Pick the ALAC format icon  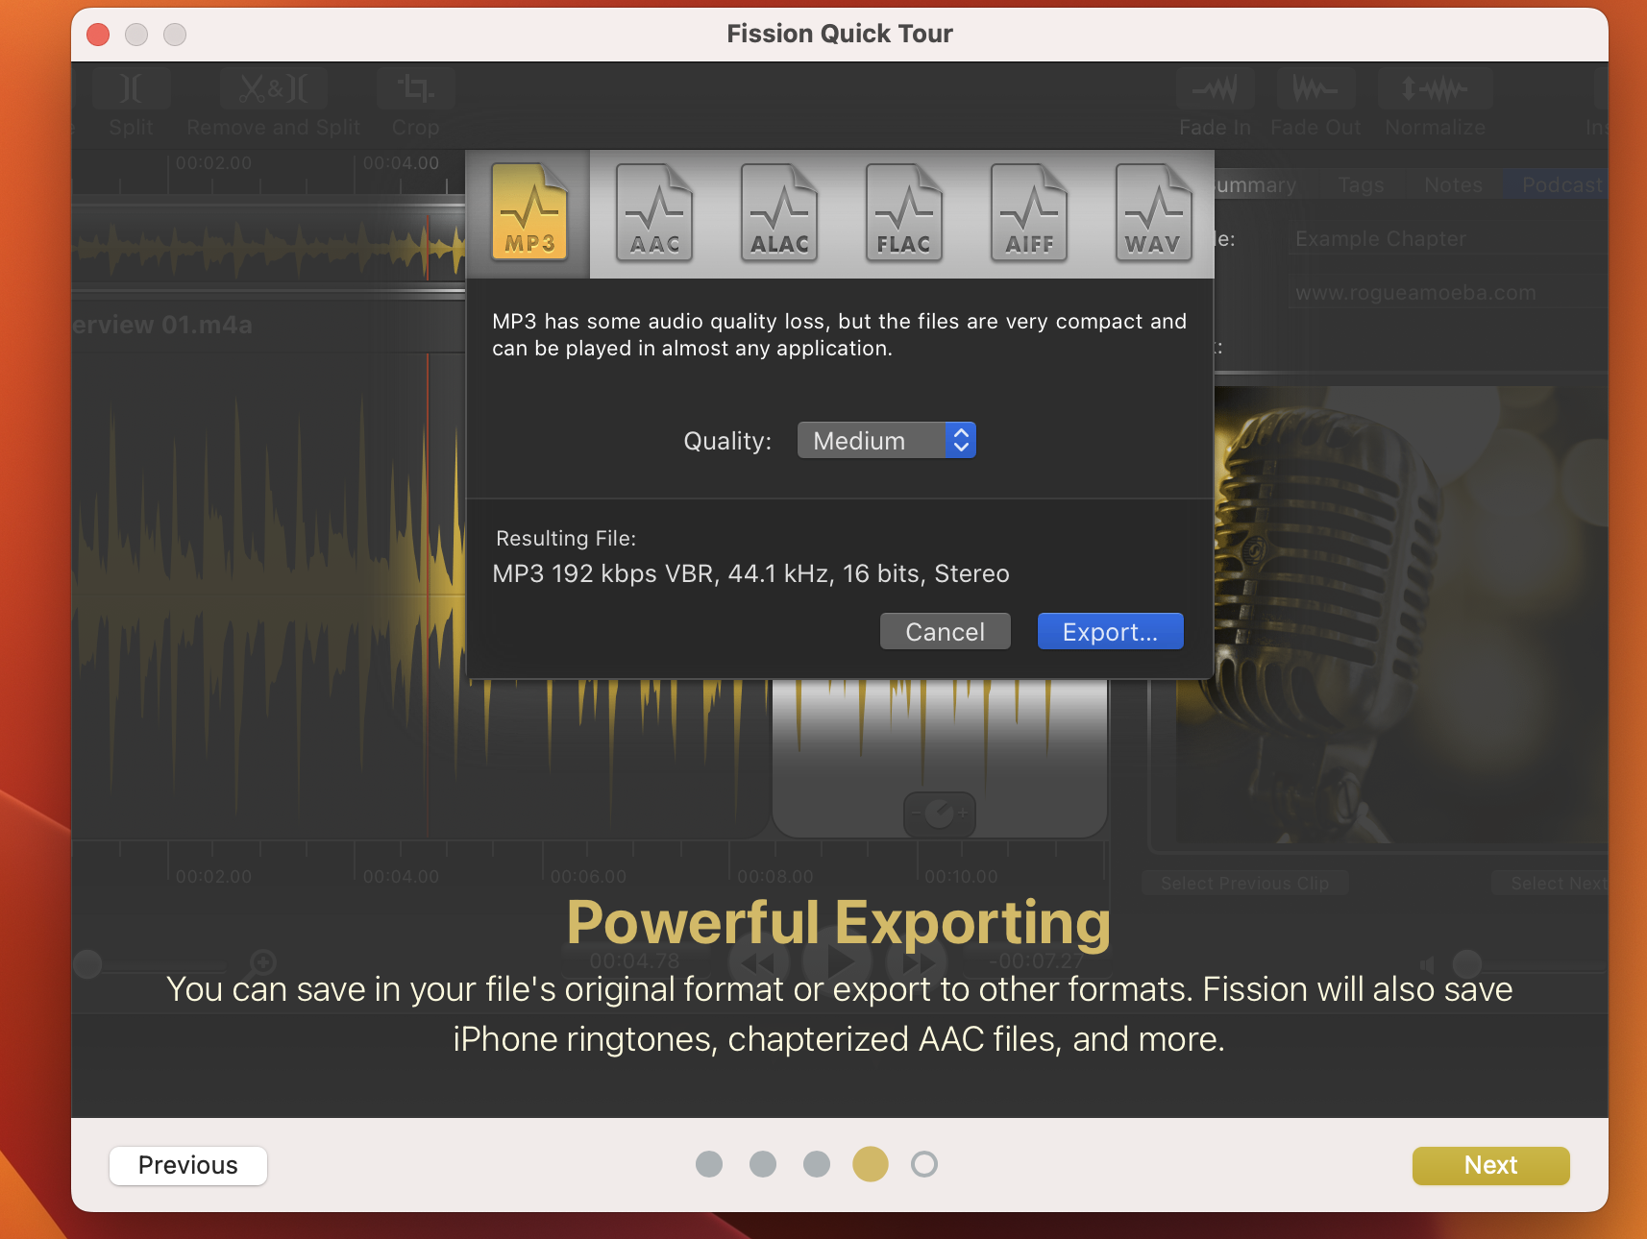click(x=779, y=213)
